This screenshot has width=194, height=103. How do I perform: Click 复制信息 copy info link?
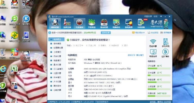point(140,55)
